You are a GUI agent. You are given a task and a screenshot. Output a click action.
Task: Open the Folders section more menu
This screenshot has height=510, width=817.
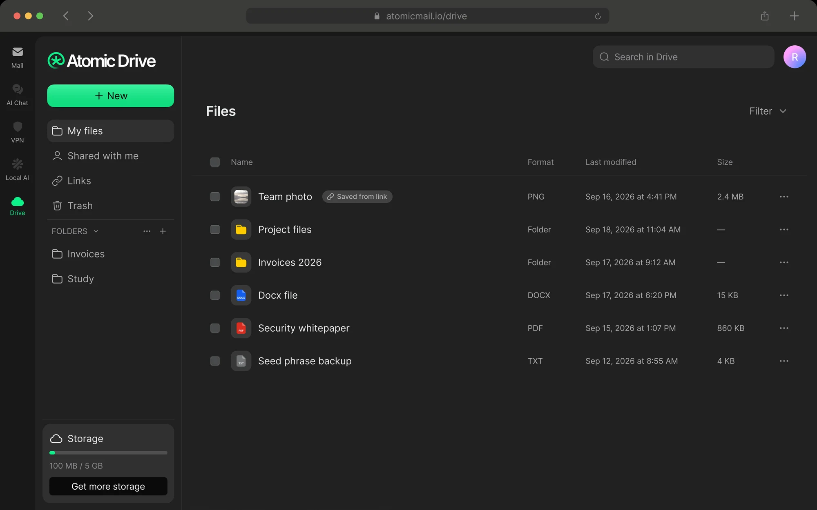147,231
